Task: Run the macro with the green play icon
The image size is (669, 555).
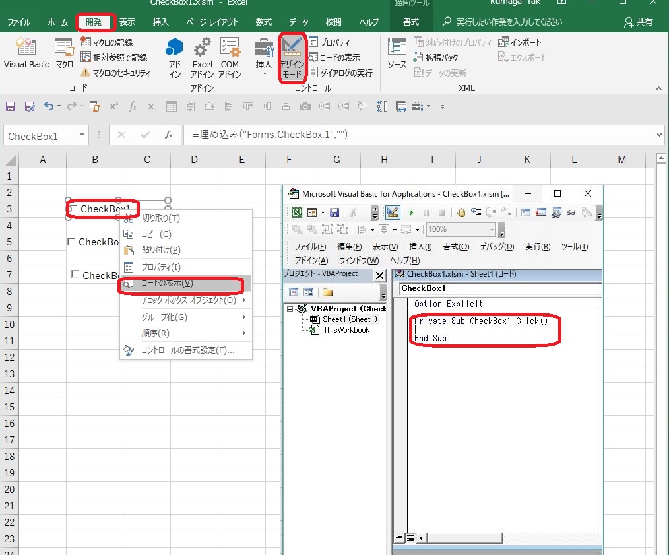Action: 411,212
